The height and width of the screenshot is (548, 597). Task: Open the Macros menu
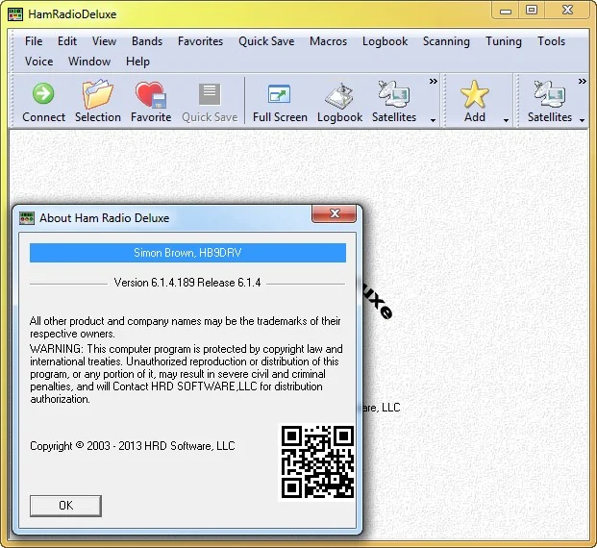tap(328, 41)
